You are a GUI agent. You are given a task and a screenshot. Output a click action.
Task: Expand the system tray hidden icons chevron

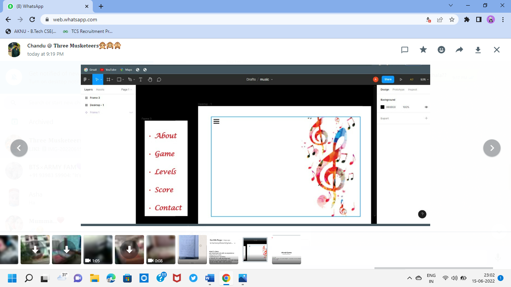(x=410, y=278)
